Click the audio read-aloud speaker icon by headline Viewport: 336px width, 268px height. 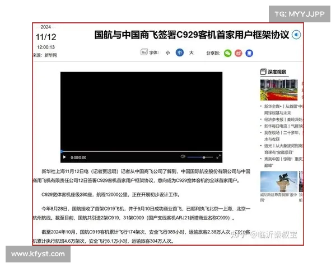click(296, 35)
